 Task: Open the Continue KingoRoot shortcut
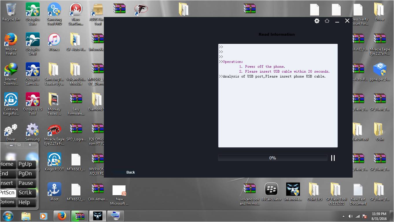pyautogui.click(x=11, y=104)
